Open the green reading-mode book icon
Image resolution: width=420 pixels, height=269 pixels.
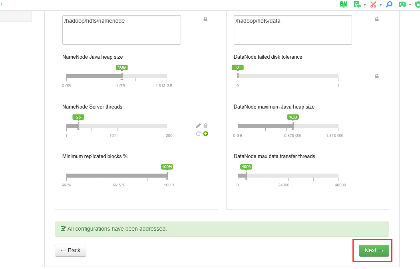[343, 4]
